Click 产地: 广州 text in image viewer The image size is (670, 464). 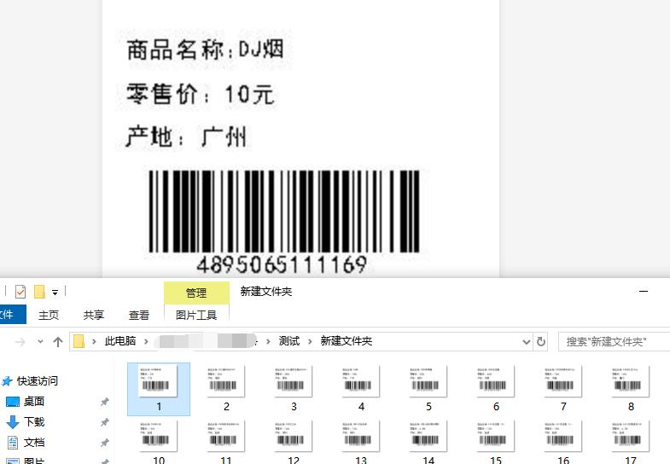coord(186,136)
